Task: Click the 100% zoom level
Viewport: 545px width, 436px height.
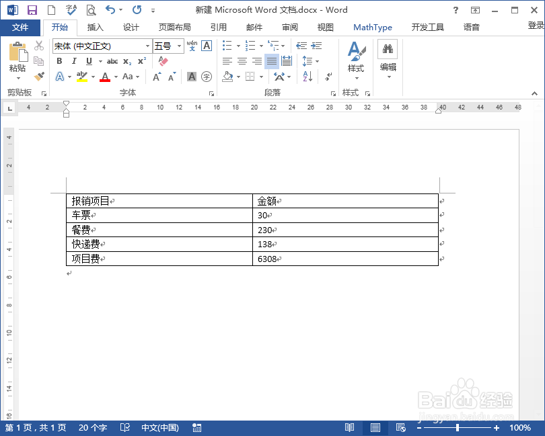Action: 520,428
